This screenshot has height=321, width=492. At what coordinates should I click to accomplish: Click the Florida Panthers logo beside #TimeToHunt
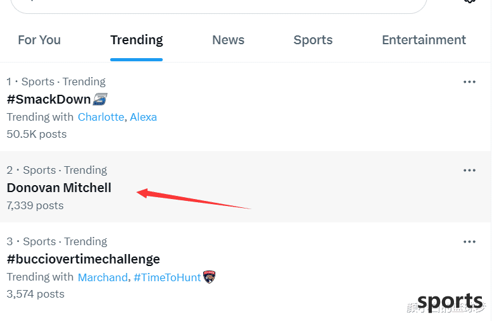point(210,277)
